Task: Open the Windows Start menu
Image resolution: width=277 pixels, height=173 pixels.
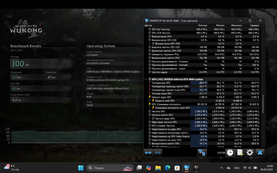Action: coord(81,168)
